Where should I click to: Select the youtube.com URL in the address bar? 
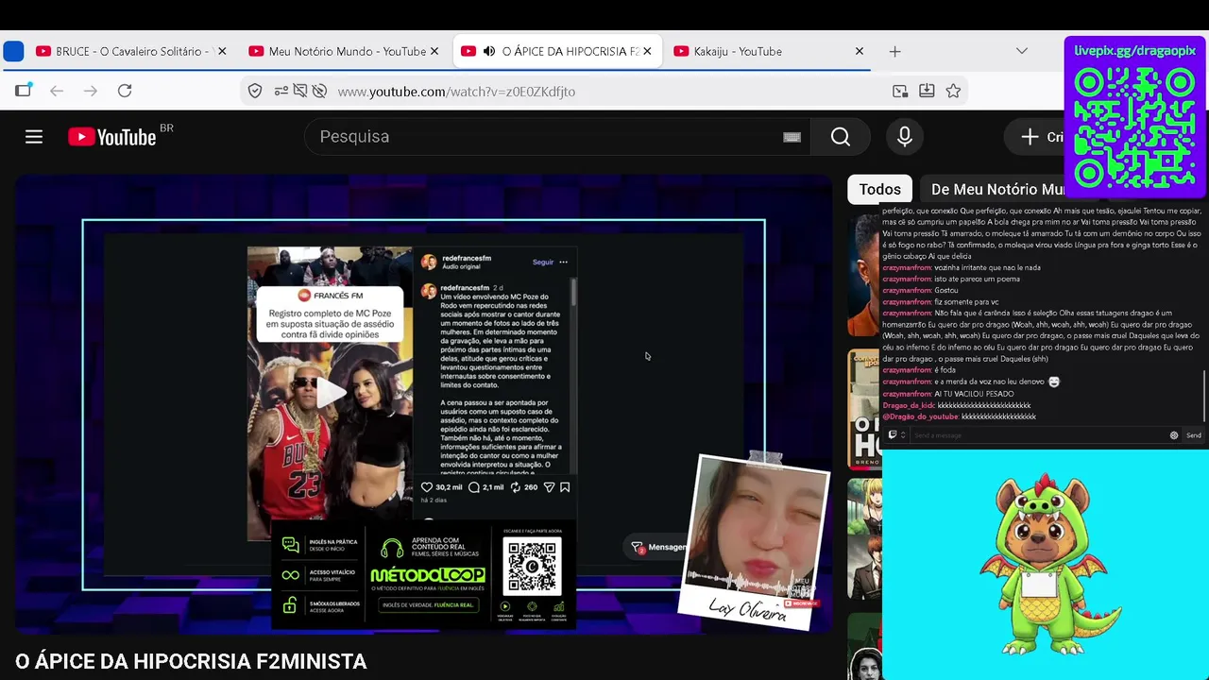456,92
